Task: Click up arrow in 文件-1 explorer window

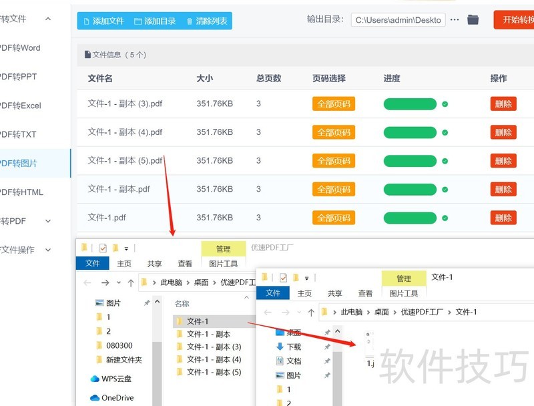Action: 311,313
